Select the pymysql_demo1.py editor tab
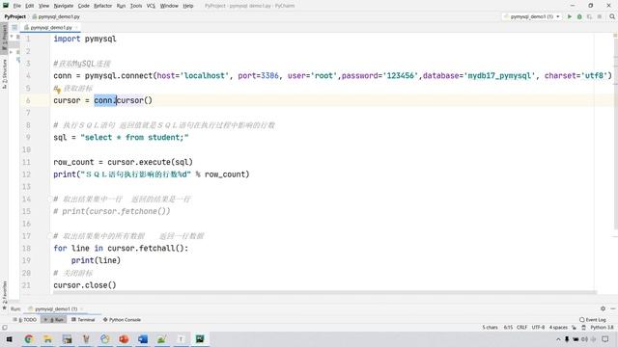 (51, 28)
